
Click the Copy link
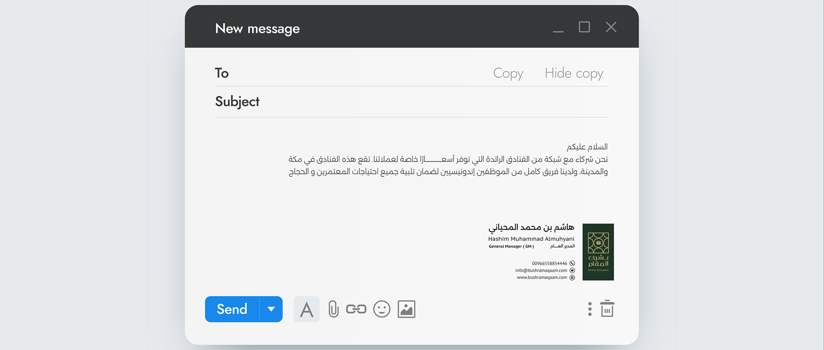pyautogui.click(x=508, y=73)
